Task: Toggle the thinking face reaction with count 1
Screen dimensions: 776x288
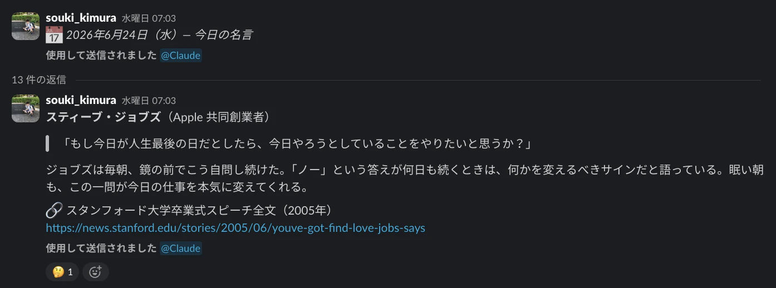Action: pyautogui.click(x=62, y=272)
